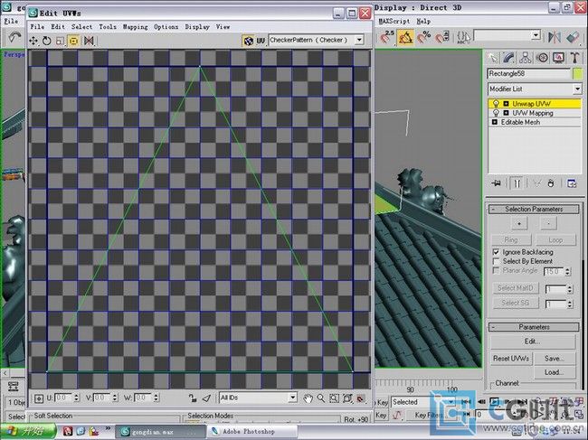The width and height of the screenshot is (588, 440).
Task: Open the Display menu in Edit UVWs
Action: tap(197, 26)
